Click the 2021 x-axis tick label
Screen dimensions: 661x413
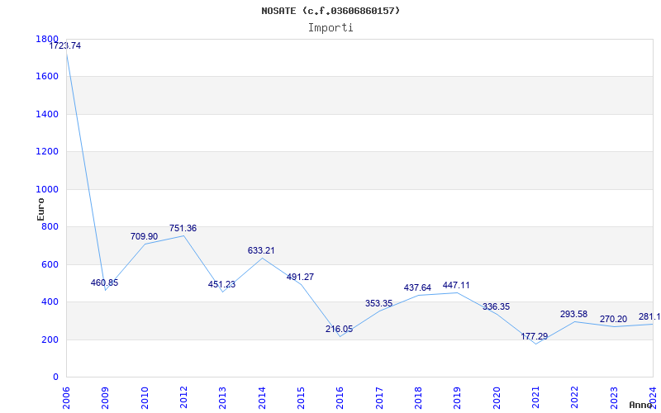point(535,398)
